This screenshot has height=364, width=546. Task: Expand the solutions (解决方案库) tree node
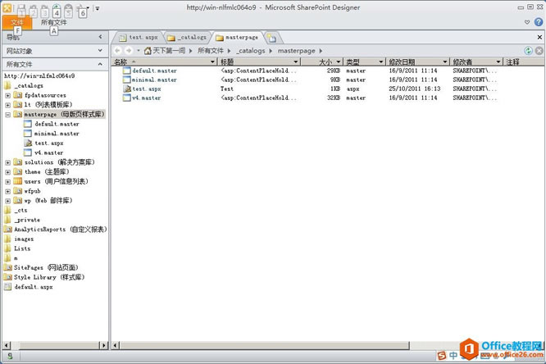pyautogui.click(x=7, y=162)
